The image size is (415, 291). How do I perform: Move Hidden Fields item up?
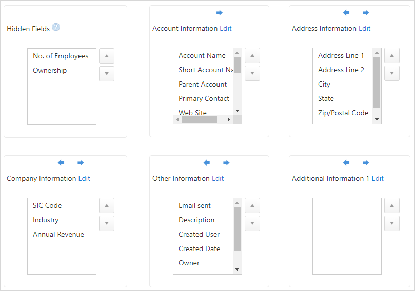pos(107,56)
